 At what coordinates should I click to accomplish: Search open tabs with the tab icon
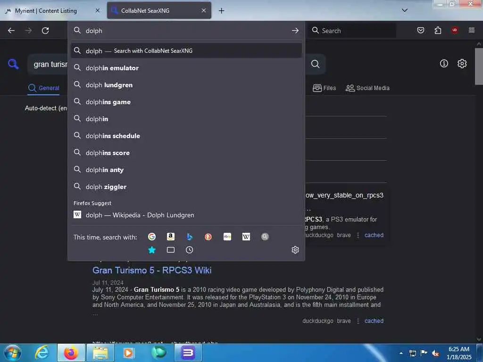tap(171, 250)
